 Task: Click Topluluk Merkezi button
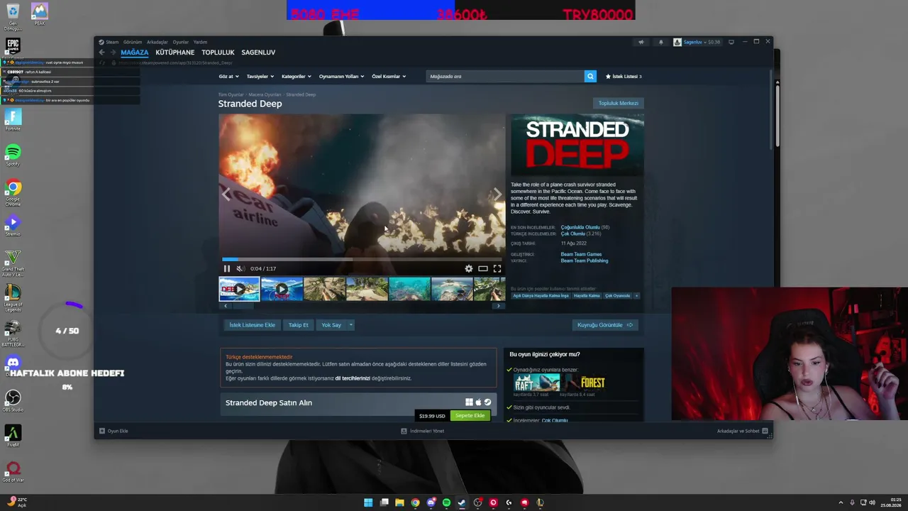619,103
